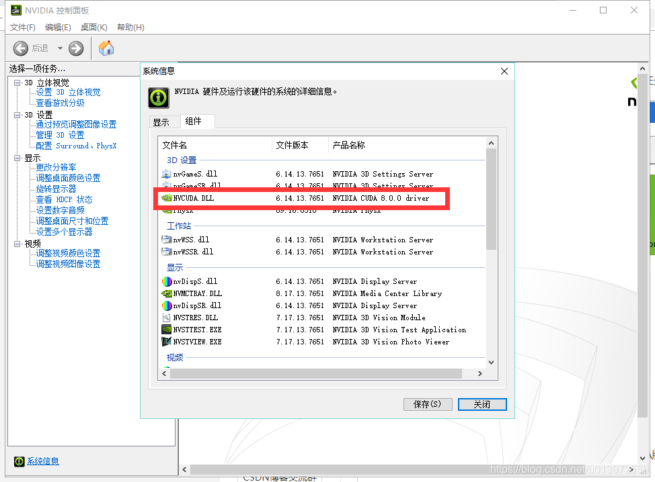Select NVIDIA 3D Vision Photo Viewer entry
The image size is (655, 482).
pyautogui.click(x=391, y=342)
